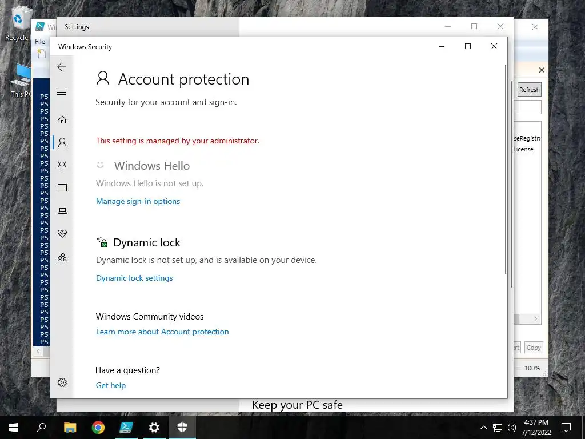Click scroll-left arrow in PowerShell console

tap(38, 352)
